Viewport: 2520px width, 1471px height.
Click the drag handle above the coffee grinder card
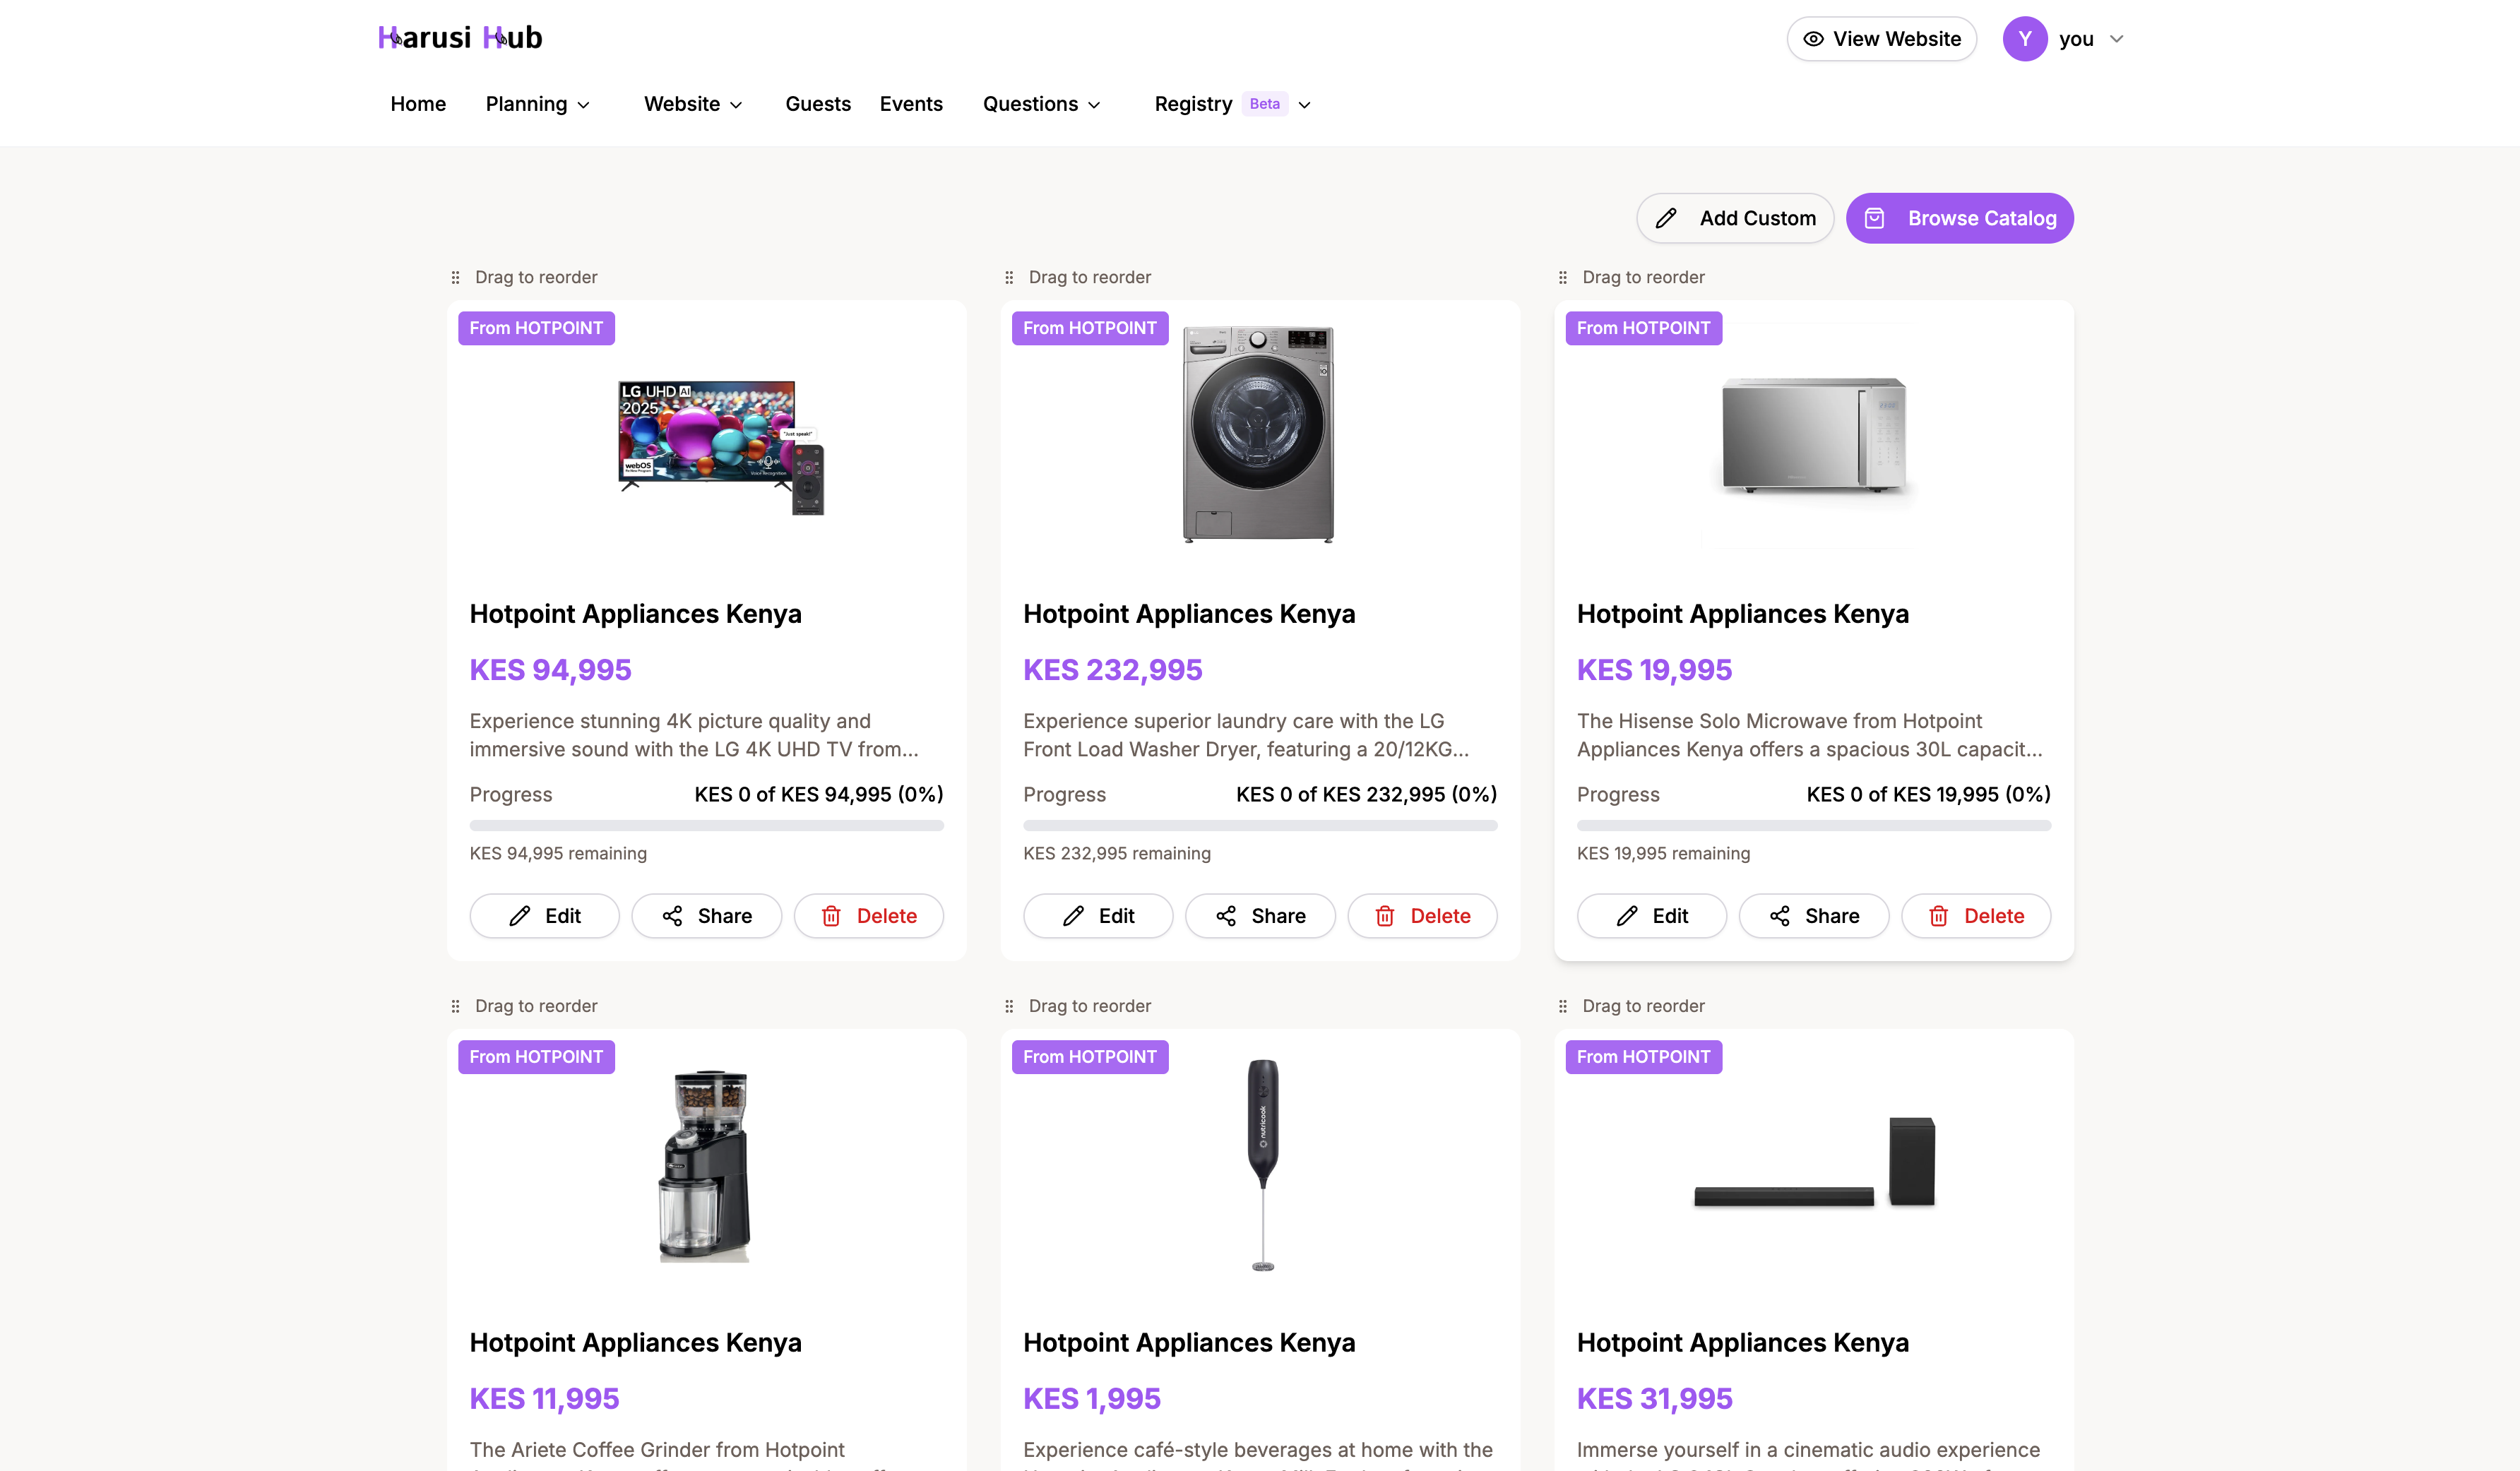(x=456, y=1006)
